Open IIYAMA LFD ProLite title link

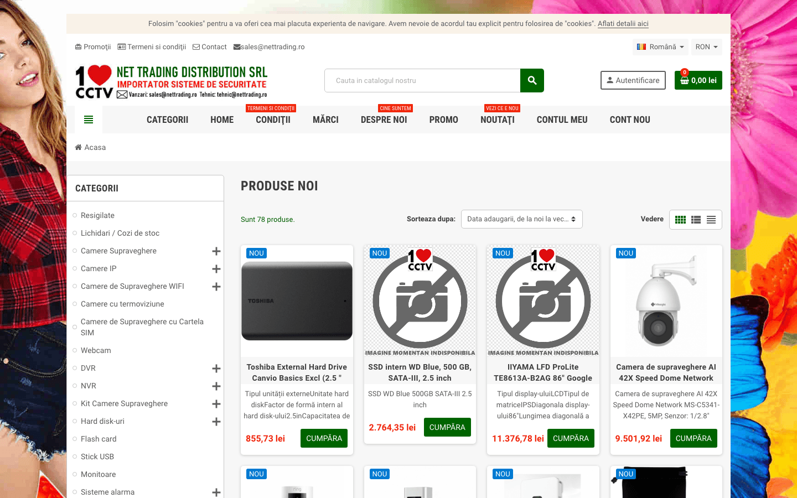544,372
